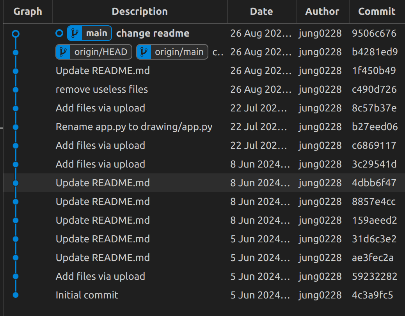Select 'Update README.md' commit 8857e4cc description
This screenshot has height=316, width=405.
point(103,201)
